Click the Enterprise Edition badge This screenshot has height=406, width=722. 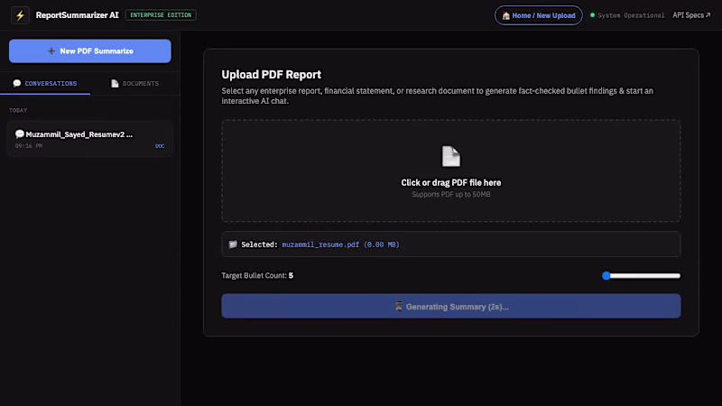[161, 15]
